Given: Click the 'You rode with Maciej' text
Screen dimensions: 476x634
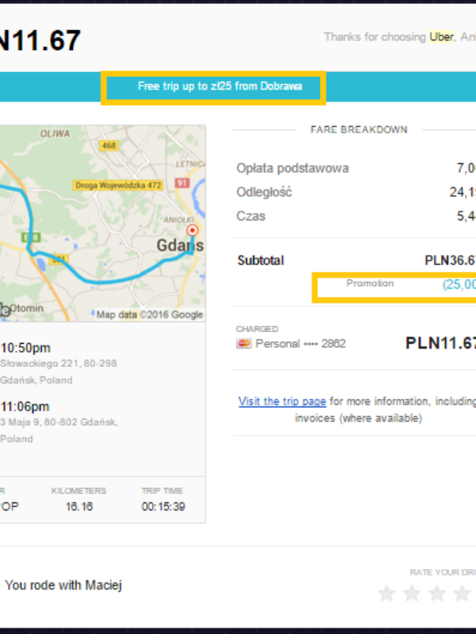Looking at the screenshot, I should click(x=63, y=585).
